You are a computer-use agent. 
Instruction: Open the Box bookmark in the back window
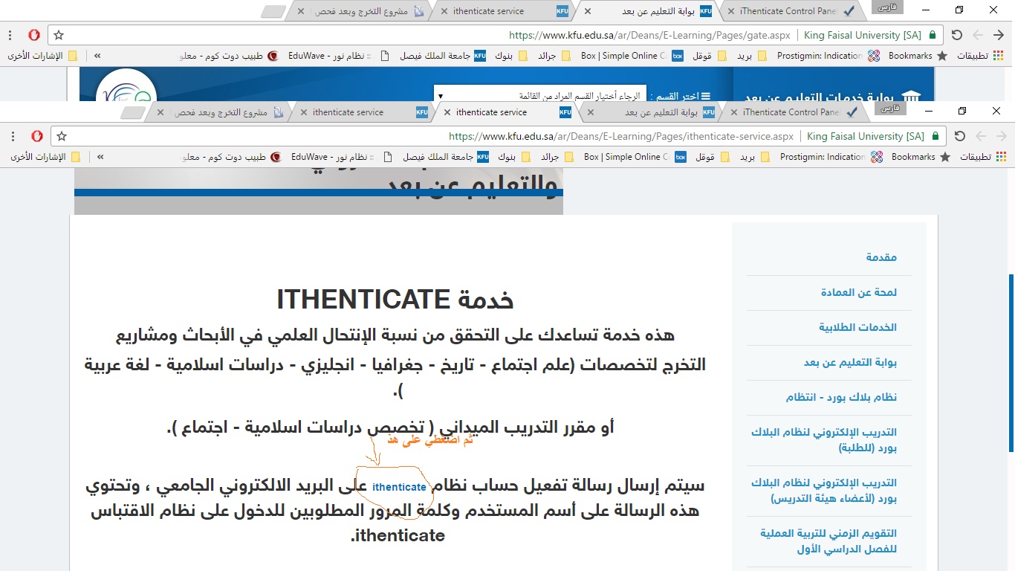[x=632, y=56]
